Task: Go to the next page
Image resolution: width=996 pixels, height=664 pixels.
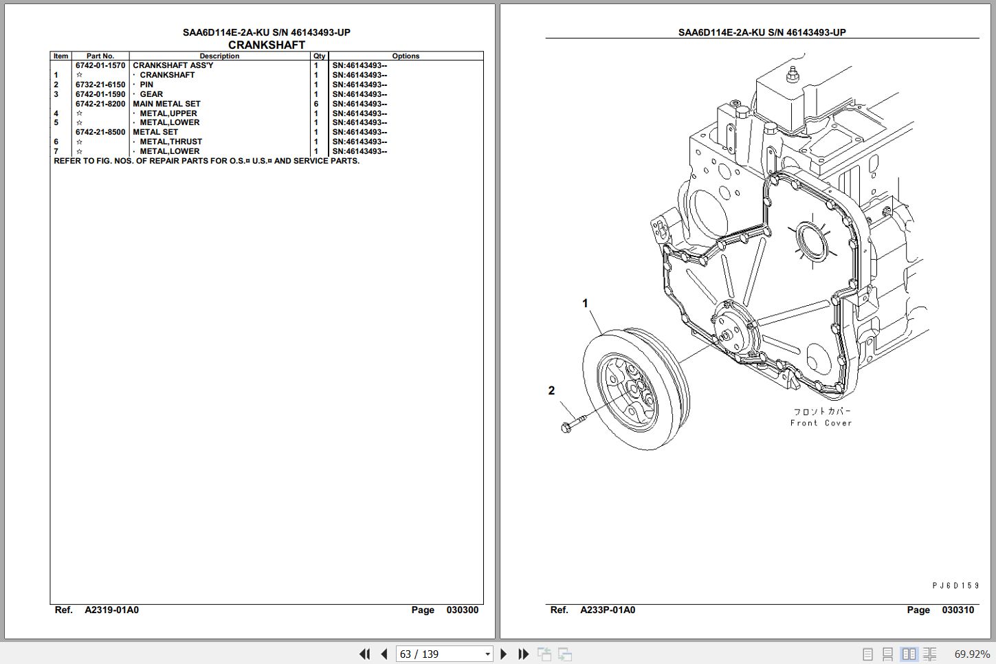Action: point(503,654)
